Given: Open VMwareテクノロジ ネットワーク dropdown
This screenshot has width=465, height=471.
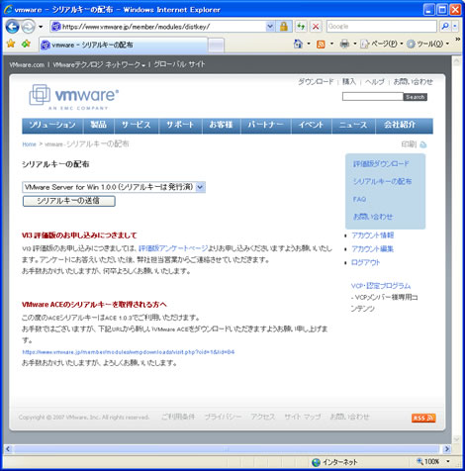Looking at the screenshot, I should coord(99,65).
